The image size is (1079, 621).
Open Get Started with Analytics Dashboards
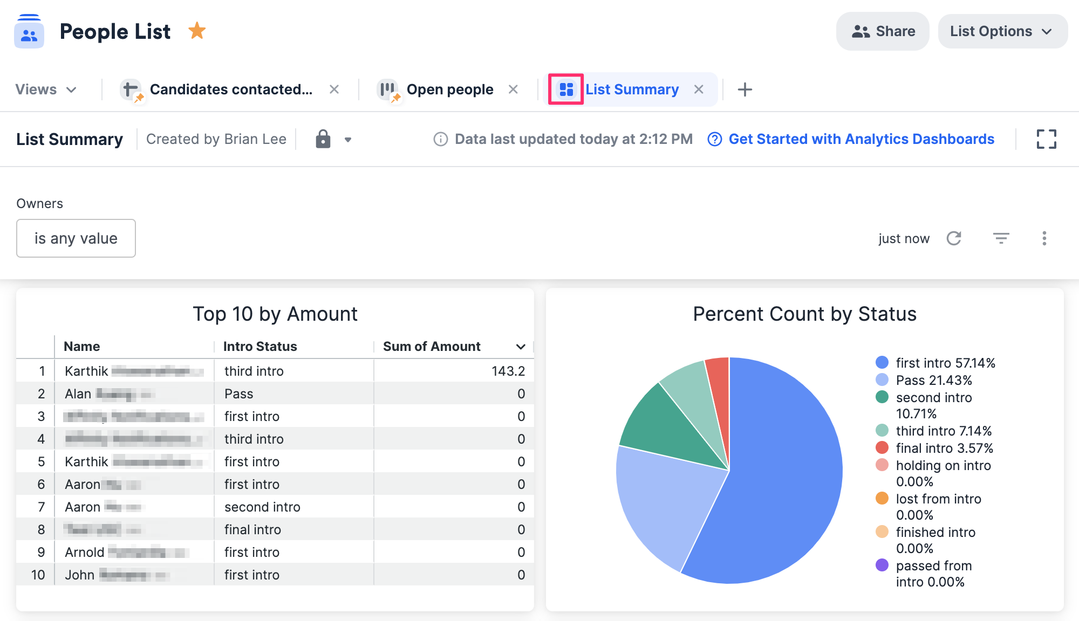coord(862,139)
